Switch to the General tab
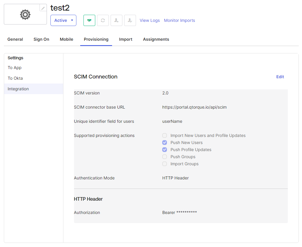 point(15,39)
